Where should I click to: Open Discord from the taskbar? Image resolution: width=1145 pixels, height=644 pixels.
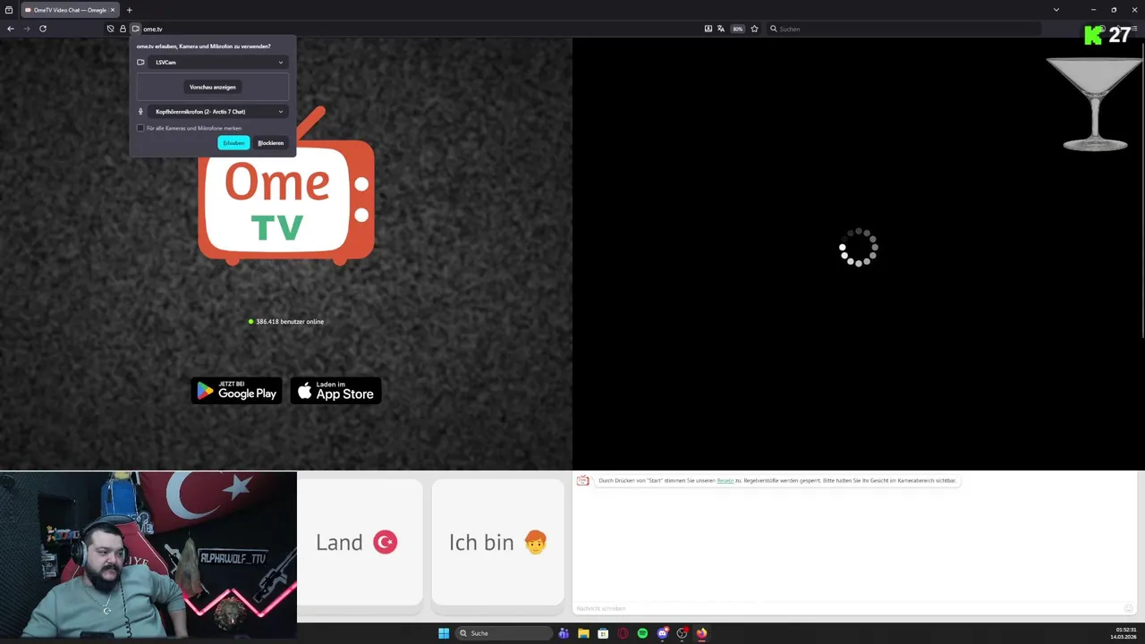[662, 633]
